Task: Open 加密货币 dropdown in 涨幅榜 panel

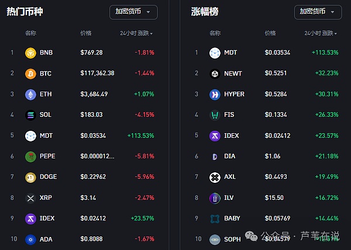Action: coord(318,12)
